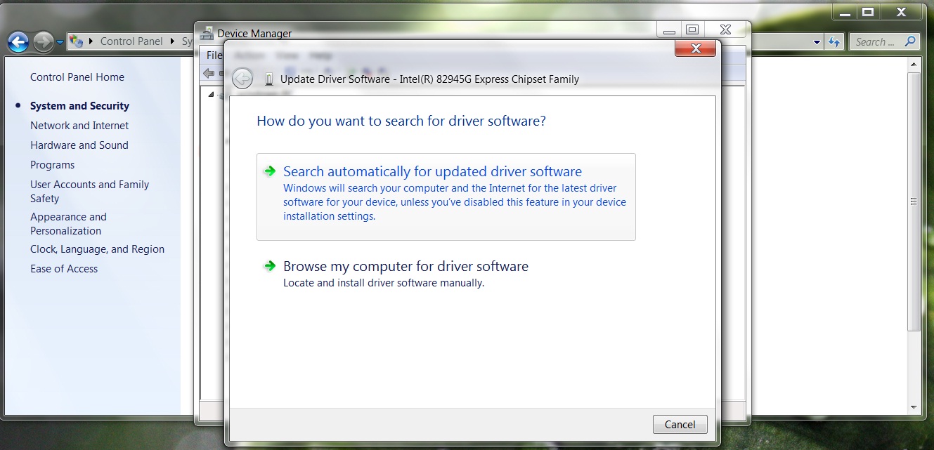Open the System and Security link

pyautogui.click(x=79, y=105)
